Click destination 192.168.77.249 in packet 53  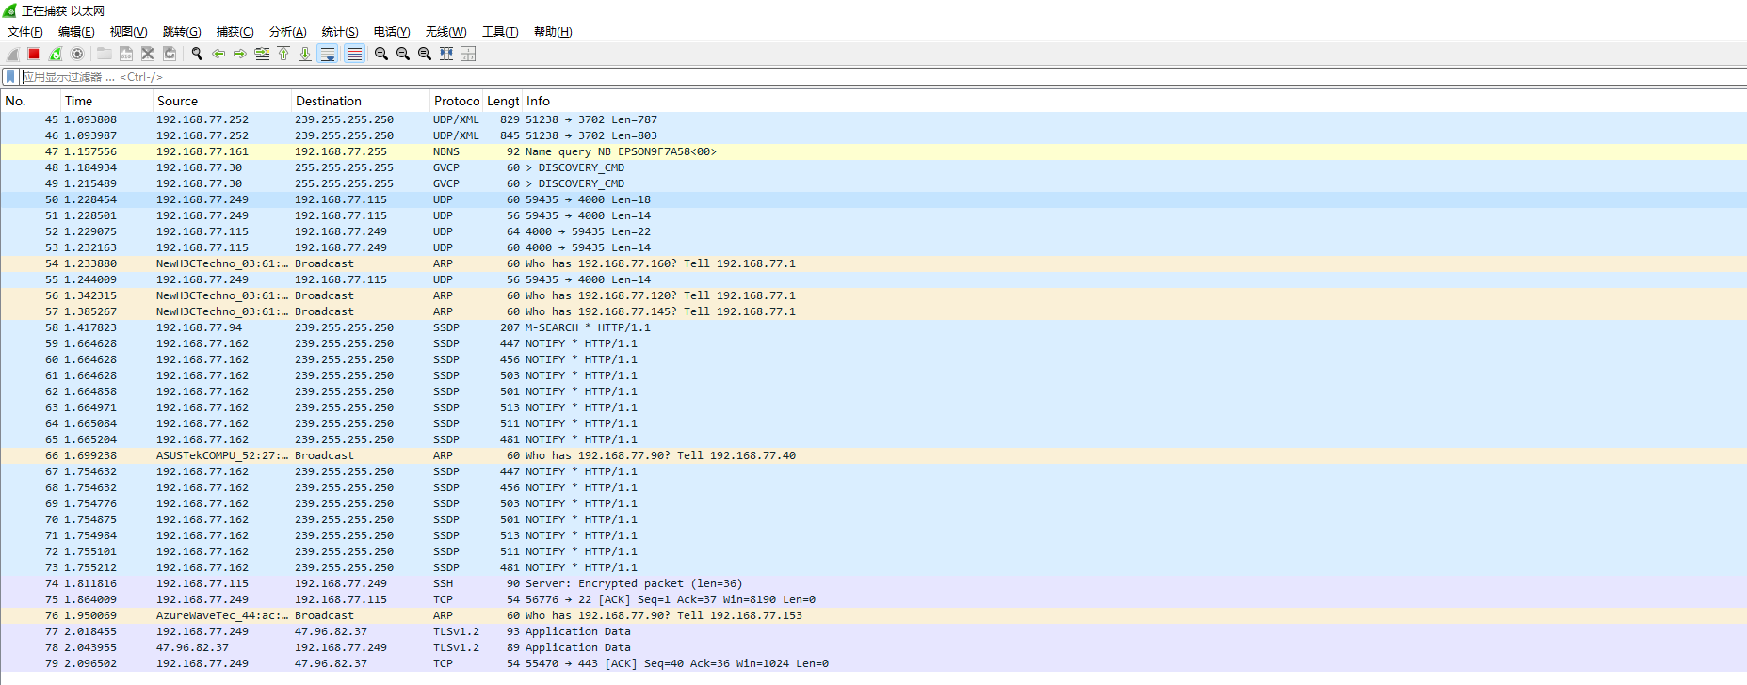point(341,247)
